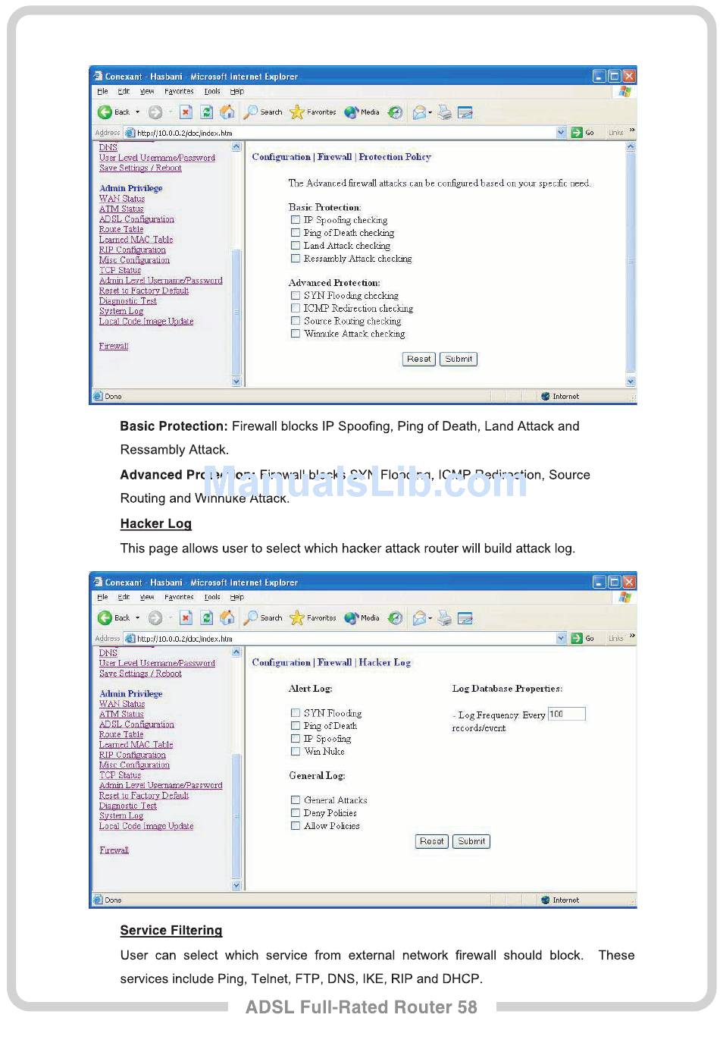Click the Mail icon in the Hacker Log window
720x1046 pixels.
click(x=419, y=618)
